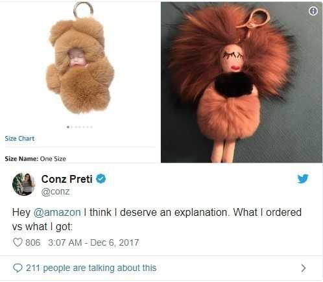Image resolution: width=323 pixels, height=282 pixels.
Task: Open the @conz handle
Action: (x=55, y=191)
